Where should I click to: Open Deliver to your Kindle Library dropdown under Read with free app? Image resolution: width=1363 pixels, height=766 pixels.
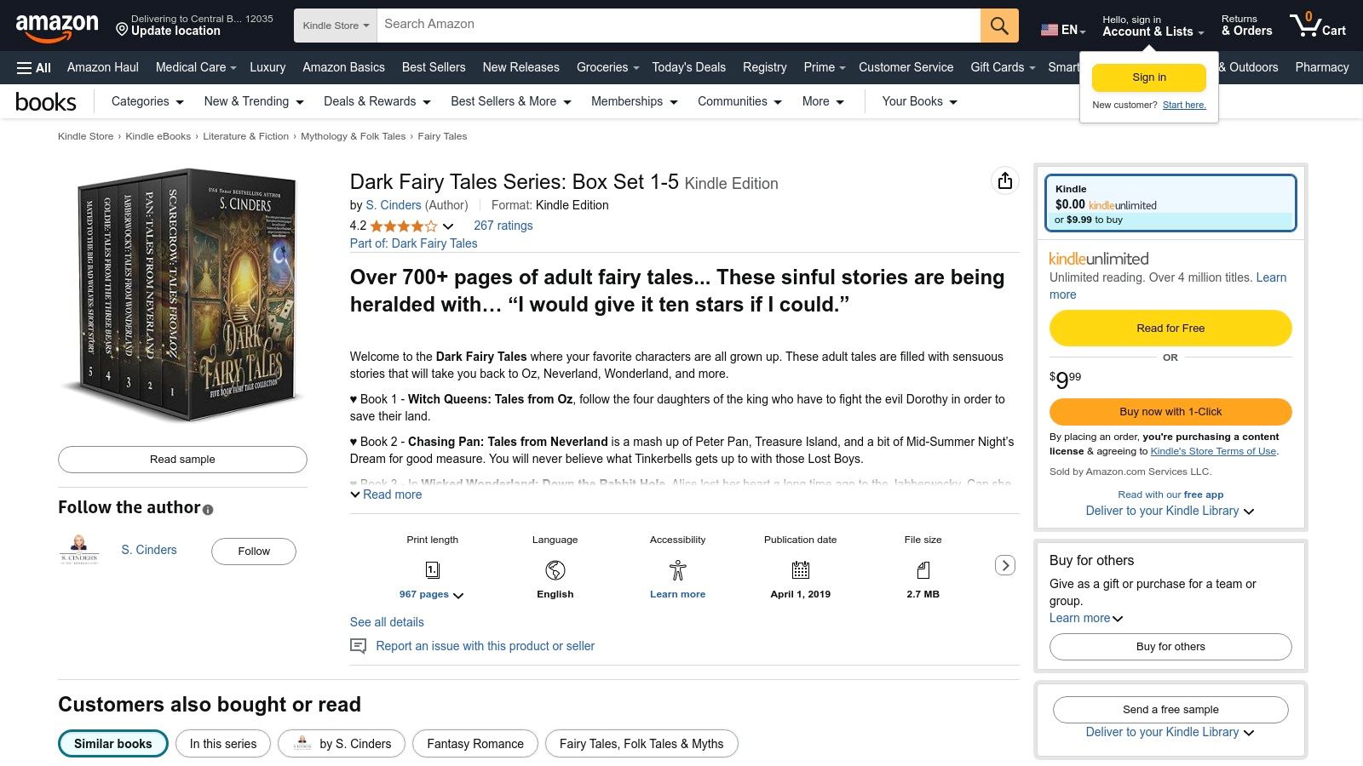tap(1170, 511)
